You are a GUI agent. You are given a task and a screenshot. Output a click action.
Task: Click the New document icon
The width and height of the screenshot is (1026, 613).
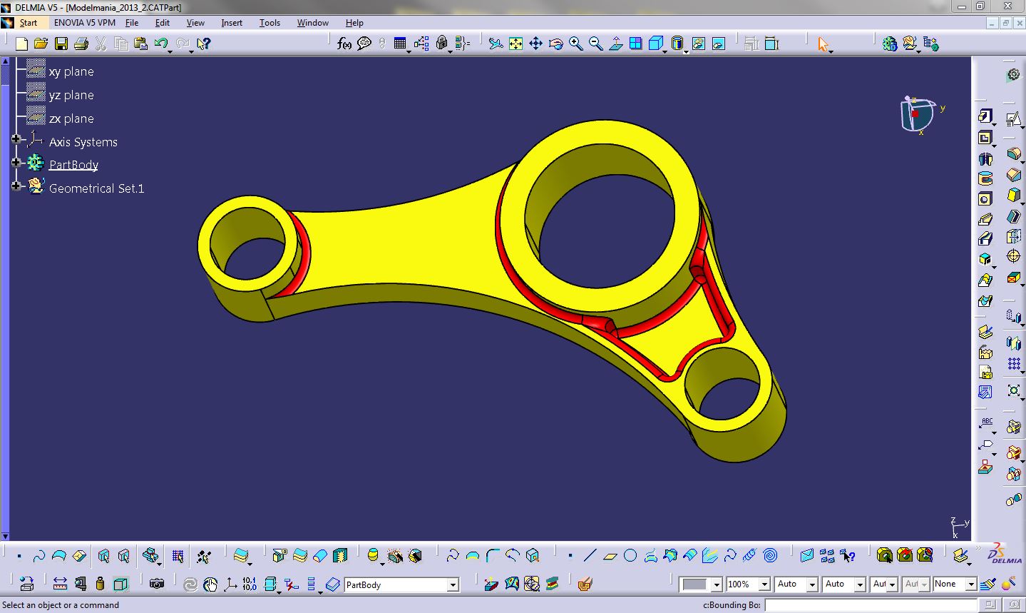click(x=21, y=44)
